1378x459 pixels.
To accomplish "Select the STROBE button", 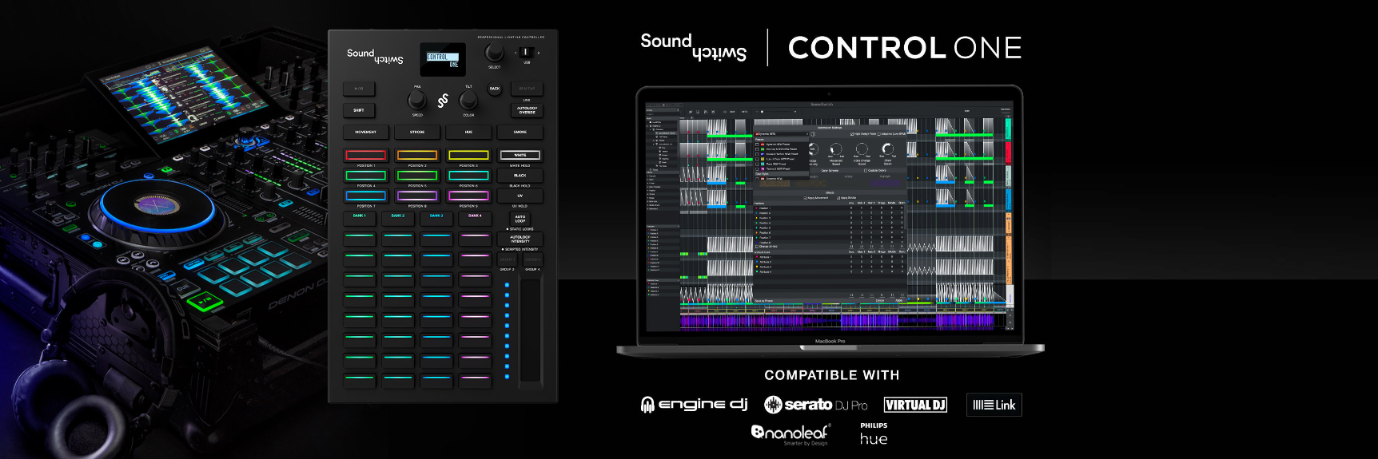I will click(417, 132).
